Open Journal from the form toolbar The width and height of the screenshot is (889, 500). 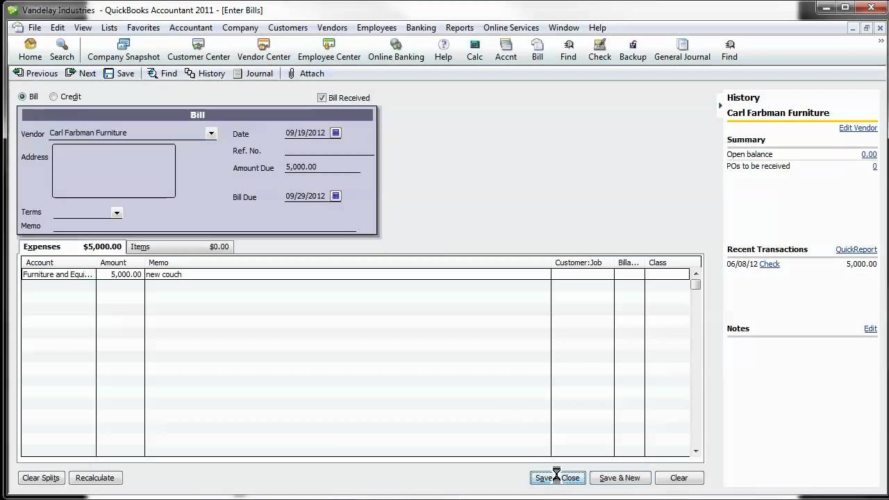(x=253, y=73)
